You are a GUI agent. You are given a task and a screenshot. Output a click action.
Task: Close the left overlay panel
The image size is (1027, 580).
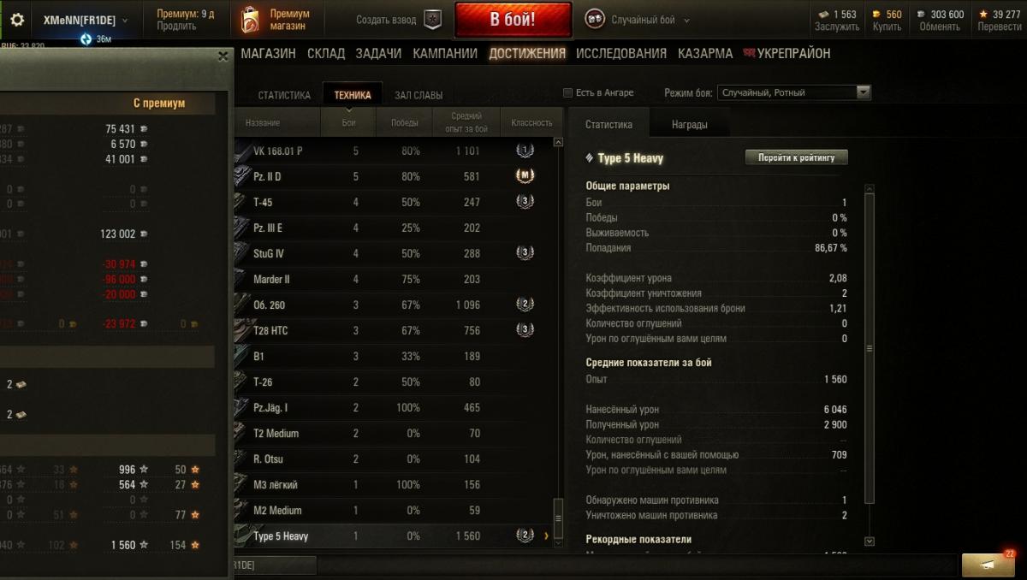(223, 56)
